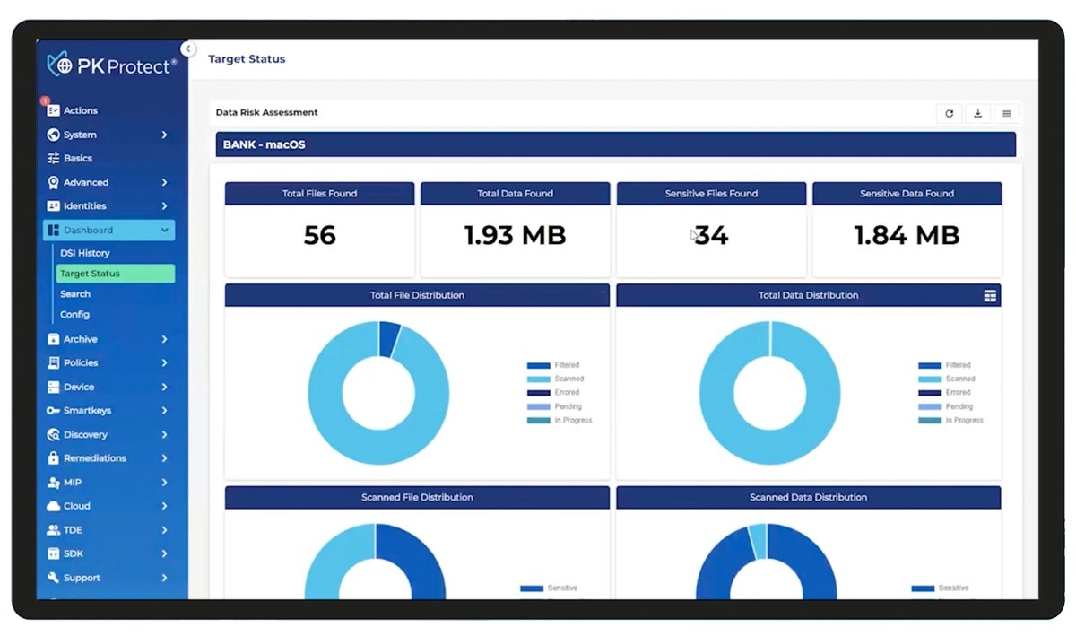Expand the Identities menu chevron
1076x636 pixels.
pyautogui.click(x=164, y=205)
